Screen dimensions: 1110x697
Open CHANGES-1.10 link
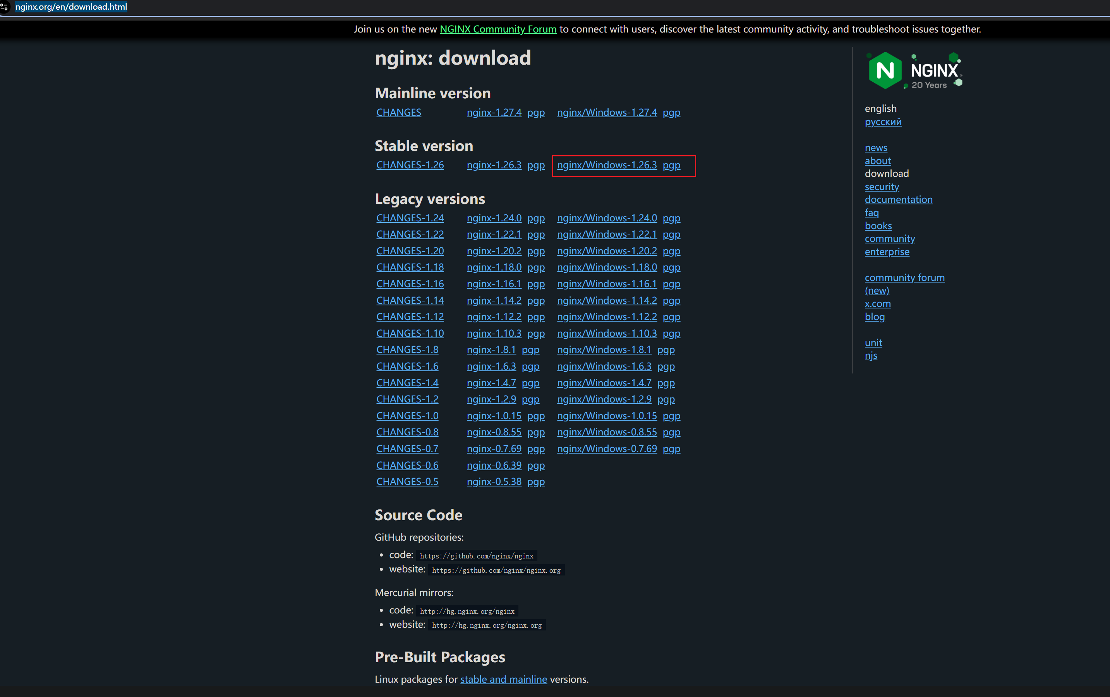pos(410,333)
